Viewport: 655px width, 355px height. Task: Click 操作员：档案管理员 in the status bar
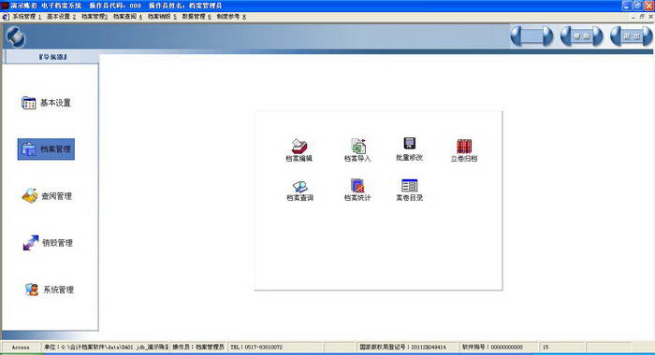pyautogui.click(x=198, y=348)
